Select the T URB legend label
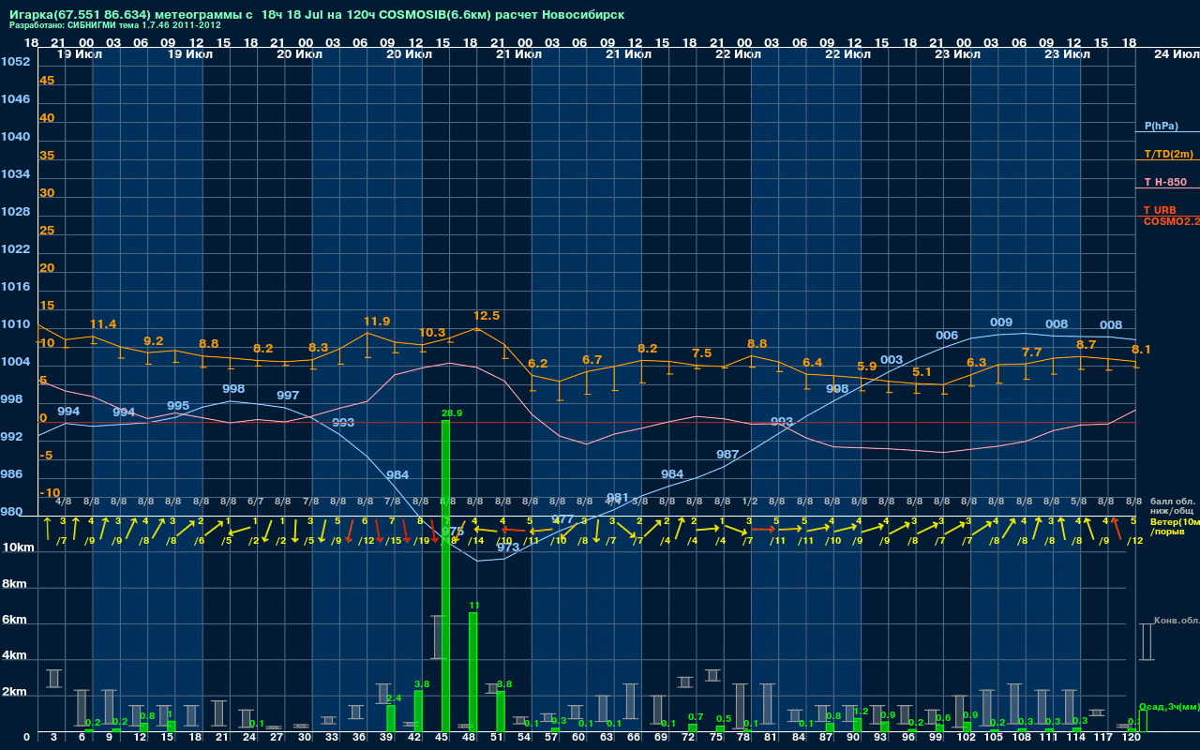This screenshot has width=1200, height=750. pos(1160,210)
